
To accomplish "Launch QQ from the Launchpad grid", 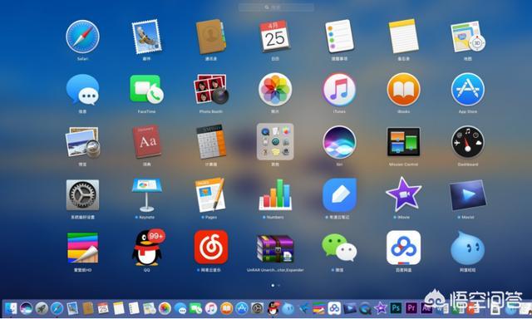I will point(147,248).
